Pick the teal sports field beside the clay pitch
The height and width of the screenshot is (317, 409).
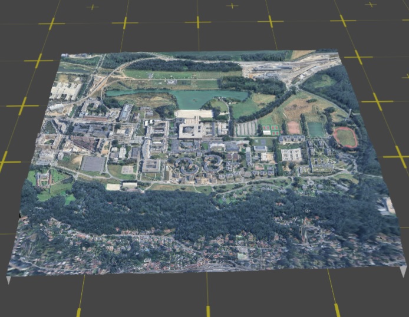click(x=316, y=129)
